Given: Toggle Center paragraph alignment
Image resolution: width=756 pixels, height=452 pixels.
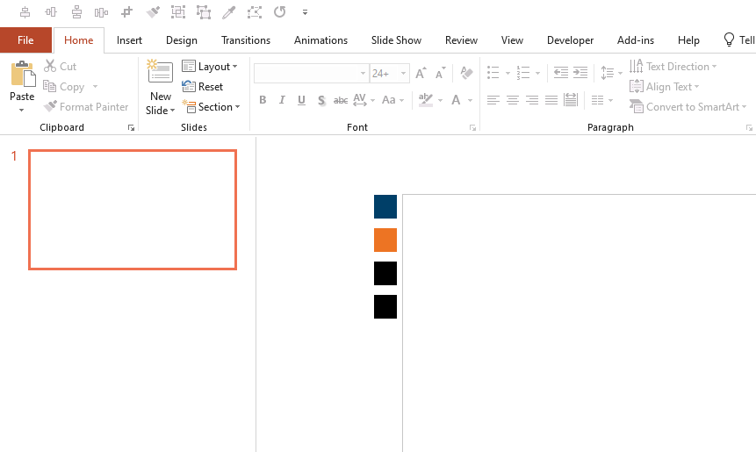Looking at the screenshot, I should [513, 100].
